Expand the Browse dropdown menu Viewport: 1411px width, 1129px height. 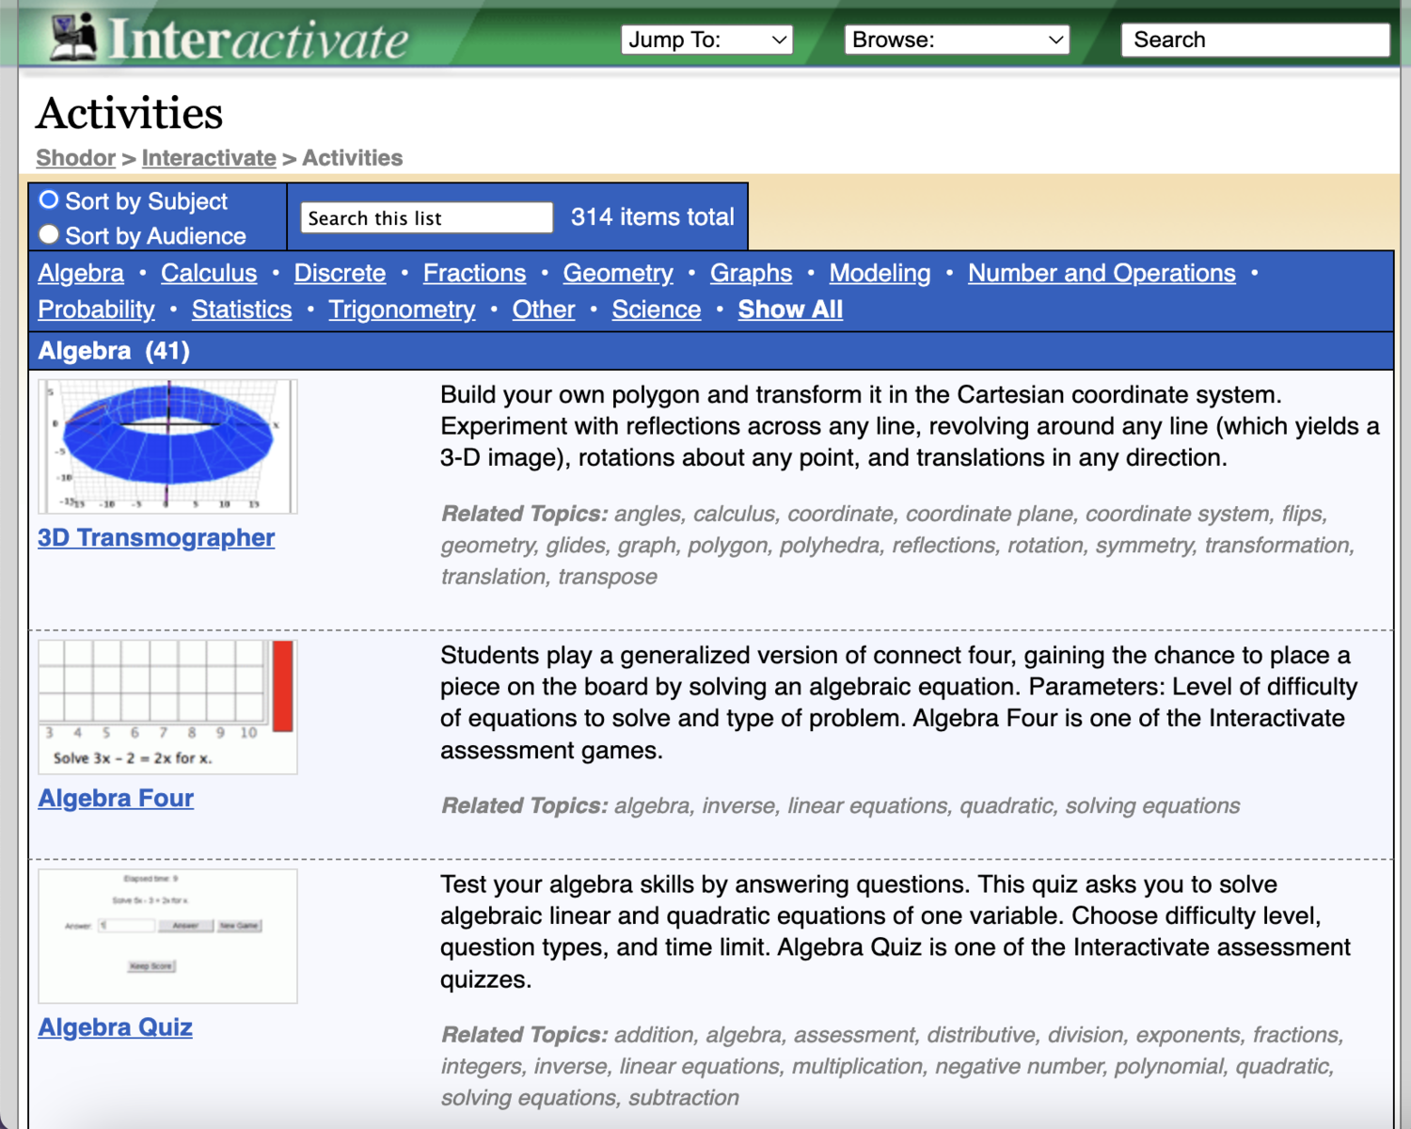click(957, 40)
